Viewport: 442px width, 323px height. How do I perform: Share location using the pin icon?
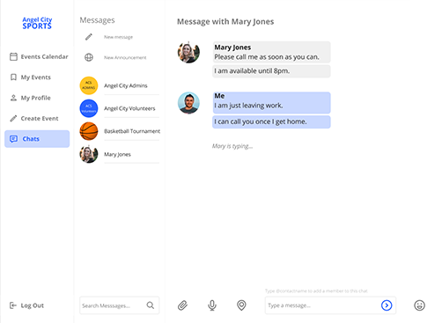[241, 305]
